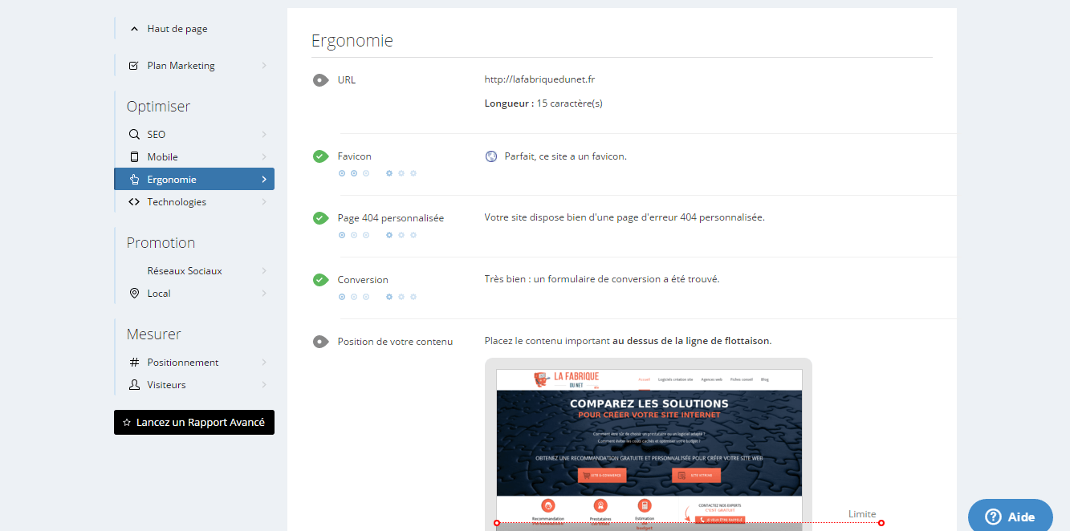This screenshot has height=531, width=1070.
Task: Click the green check icon beside Page 404 personnalisée
Action: [321, 218]
